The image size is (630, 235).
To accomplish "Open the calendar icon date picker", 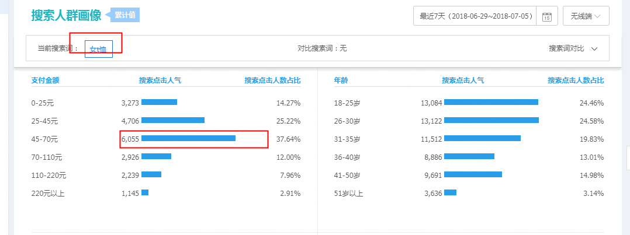I will [547, 16].
